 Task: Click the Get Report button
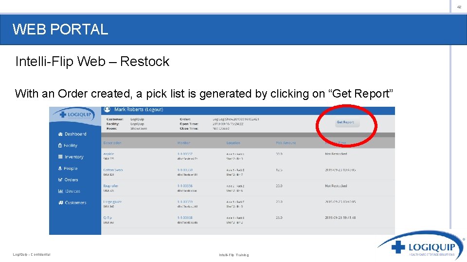pyautogui.click(x=347, y=122)
